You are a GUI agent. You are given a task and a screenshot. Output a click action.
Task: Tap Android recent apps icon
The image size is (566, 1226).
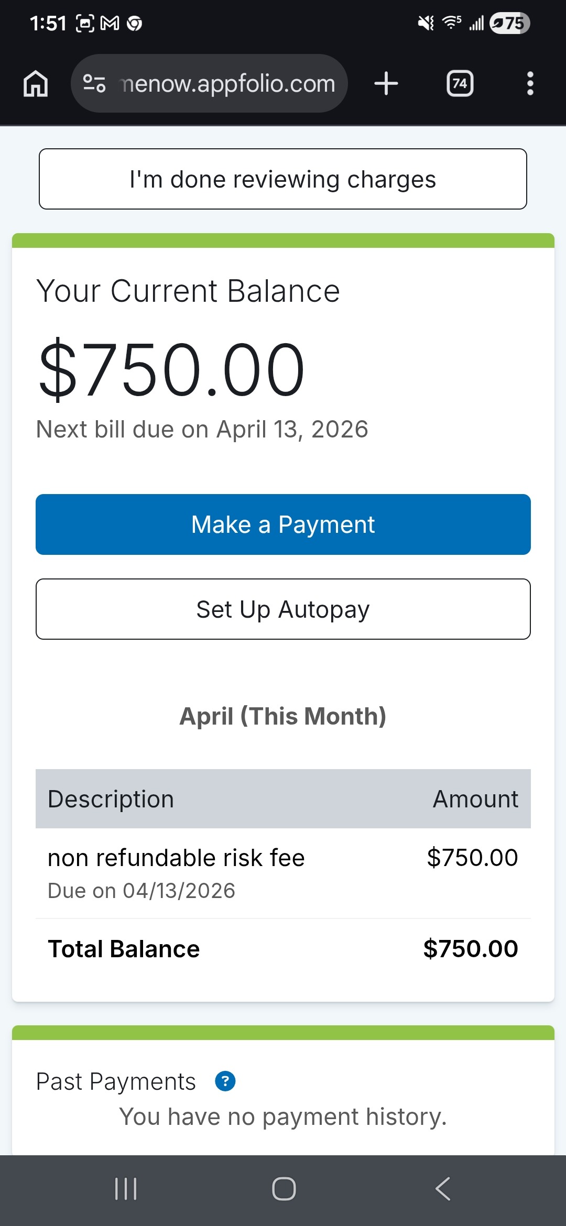pyautogui.click(x=126, y=1188)
